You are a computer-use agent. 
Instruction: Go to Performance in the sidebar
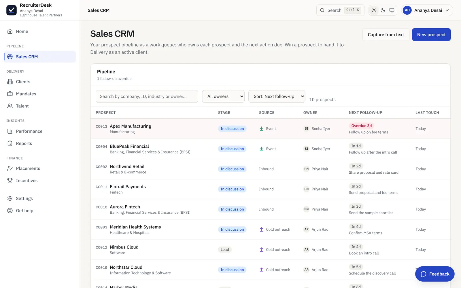point(40,131)
